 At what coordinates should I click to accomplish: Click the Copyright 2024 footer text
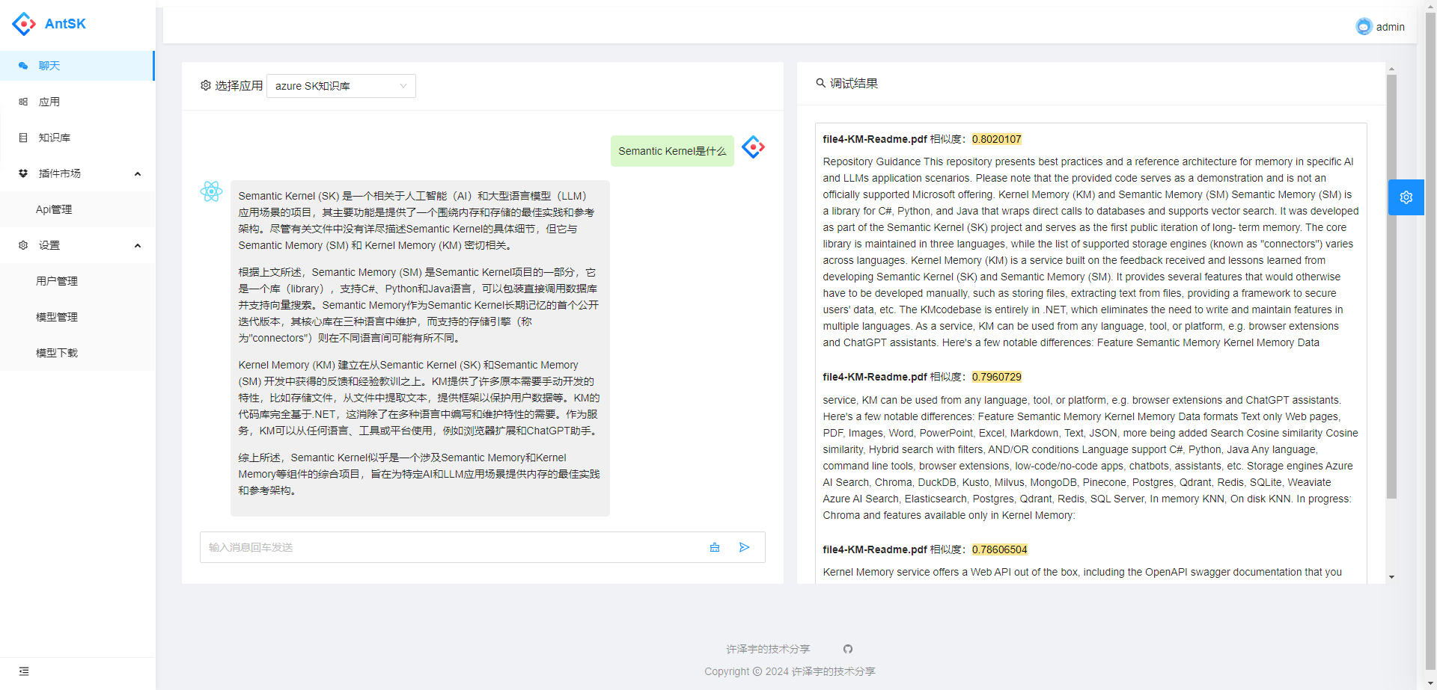(x=790, y=671)
